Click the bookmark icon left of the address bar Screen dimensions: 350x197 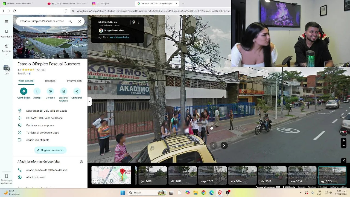(x=66, y=11)
